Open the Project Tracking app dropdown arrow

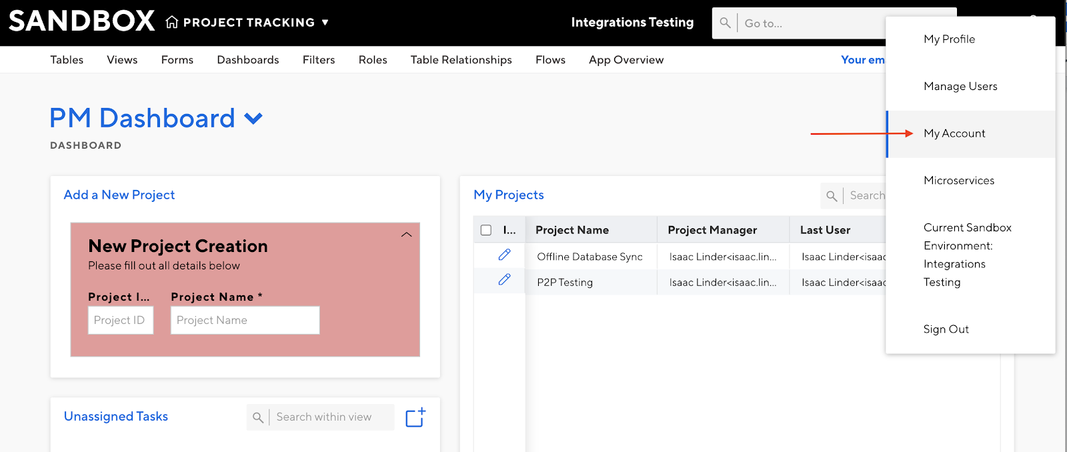coord(325,23)
